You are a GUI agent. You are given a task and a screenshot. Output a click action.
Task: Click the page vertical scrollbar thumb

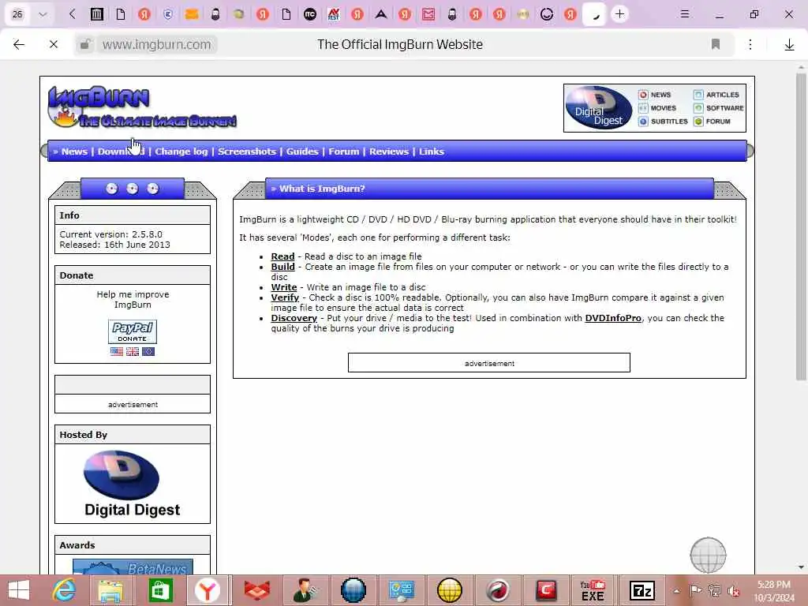(x=801, y=226)
